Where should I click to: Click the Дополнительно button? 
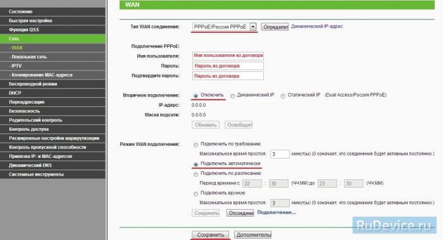point(253,235)
